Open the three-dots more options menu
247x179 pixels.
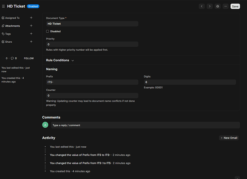coord(225,6)
